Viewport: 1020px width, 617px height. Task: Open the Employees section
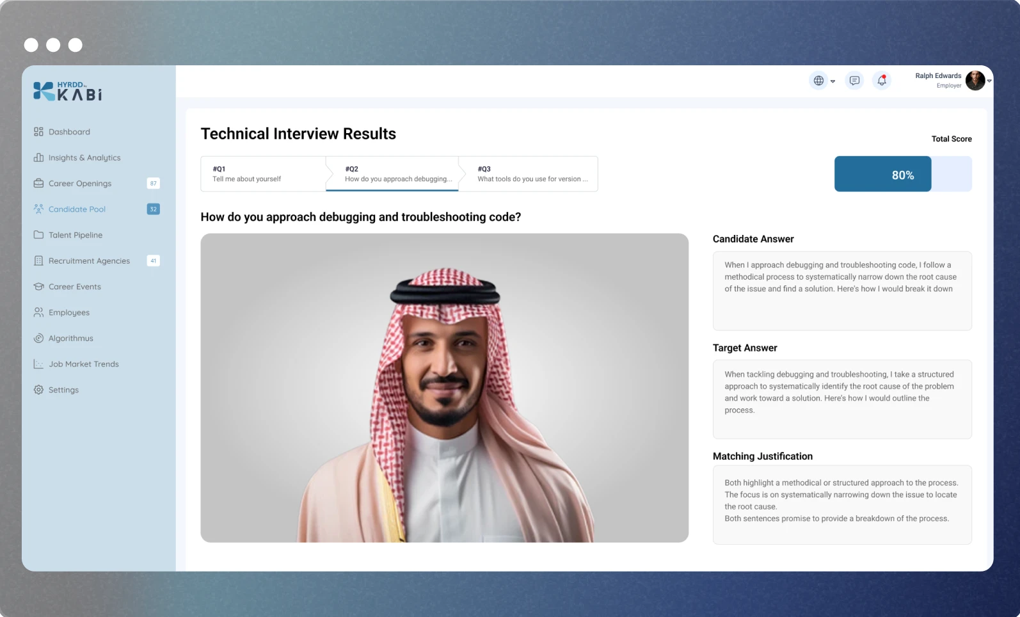(69, 312)
